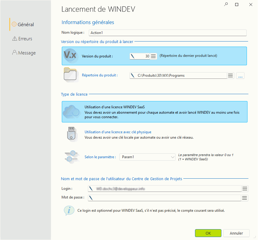Click the V.x version icon
258x240 pixels.
click(x=70, y=56)
